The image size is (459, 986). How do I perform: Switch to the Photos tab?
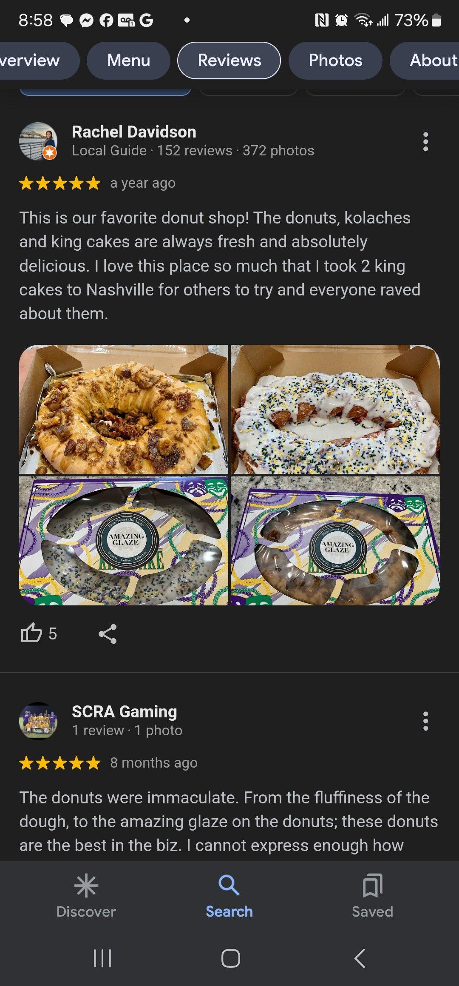click(x=335, y=60)
